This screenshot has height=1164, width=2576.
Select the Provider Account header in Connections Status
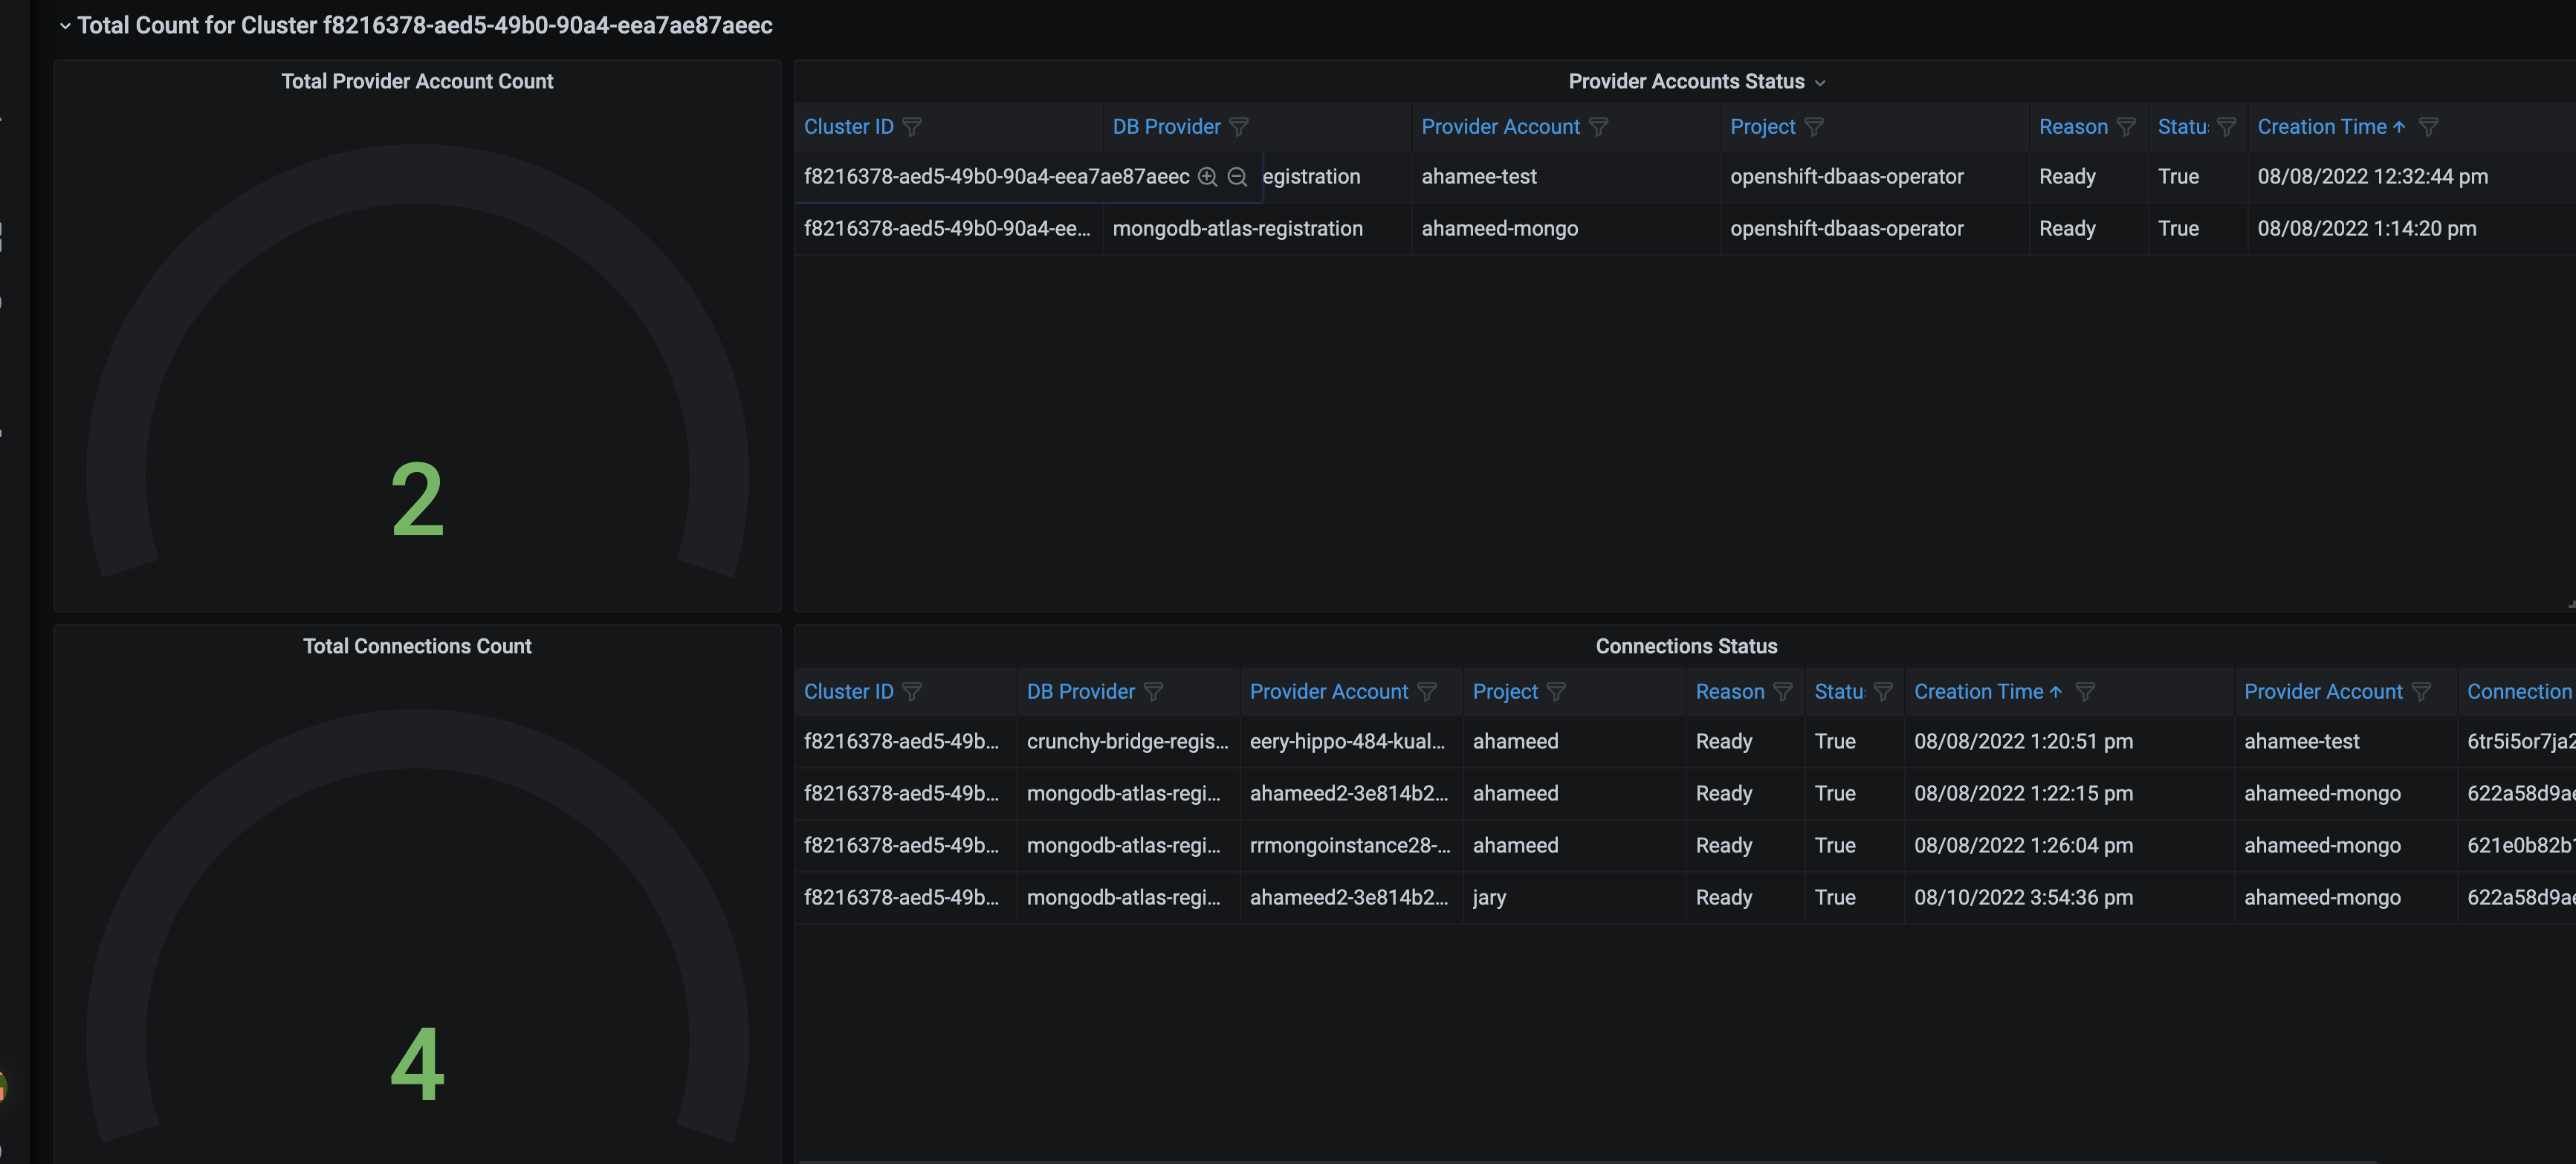pos(1328,691)
